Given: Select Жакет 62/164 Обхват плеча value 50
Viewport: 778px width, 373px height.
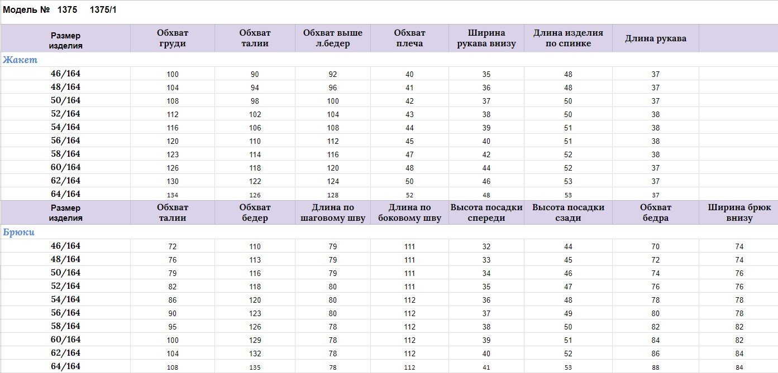Looking at the screenshot, I should pos(409,181).
